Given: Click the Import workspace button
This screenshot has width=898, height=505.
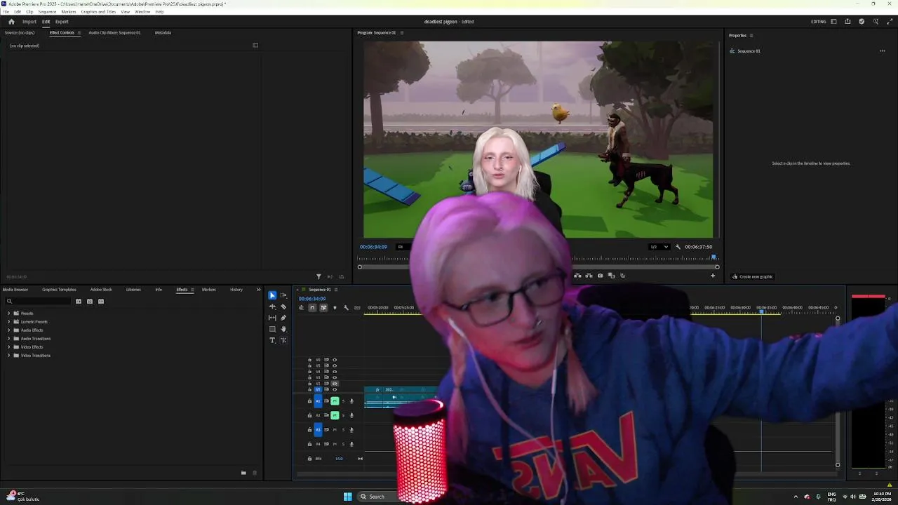Looking at the screenshot, I should pos(29,22).
